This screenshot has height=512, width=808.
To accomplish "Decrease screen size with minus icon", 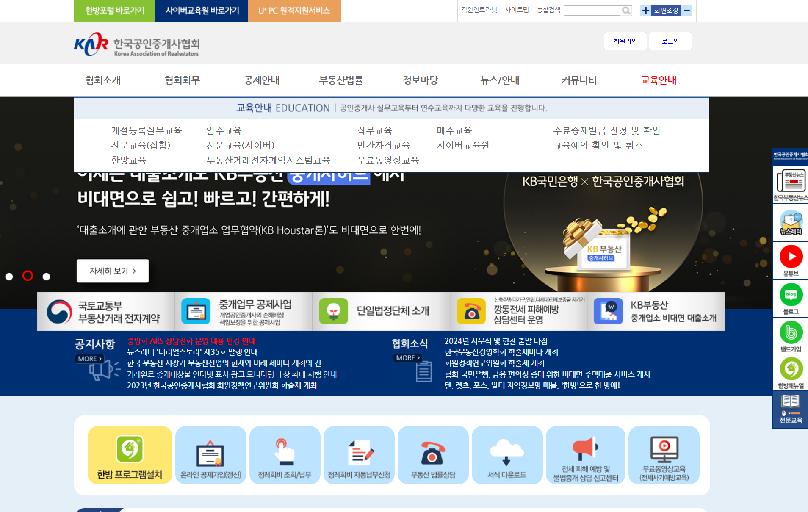I will coord(687,11).
